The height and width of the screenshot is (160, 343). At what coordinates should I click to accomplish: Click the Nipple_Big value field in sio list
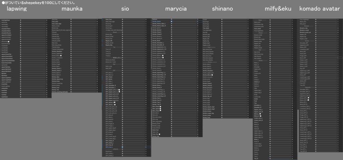148,45
